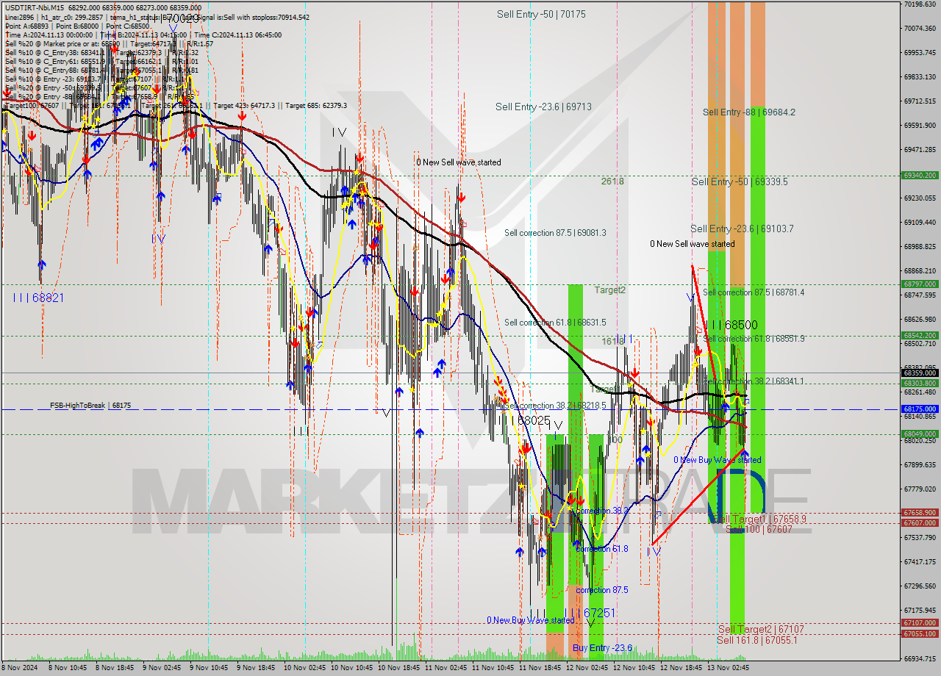
Task: Click red 67055.100 price tag
Action: [919, 633]
